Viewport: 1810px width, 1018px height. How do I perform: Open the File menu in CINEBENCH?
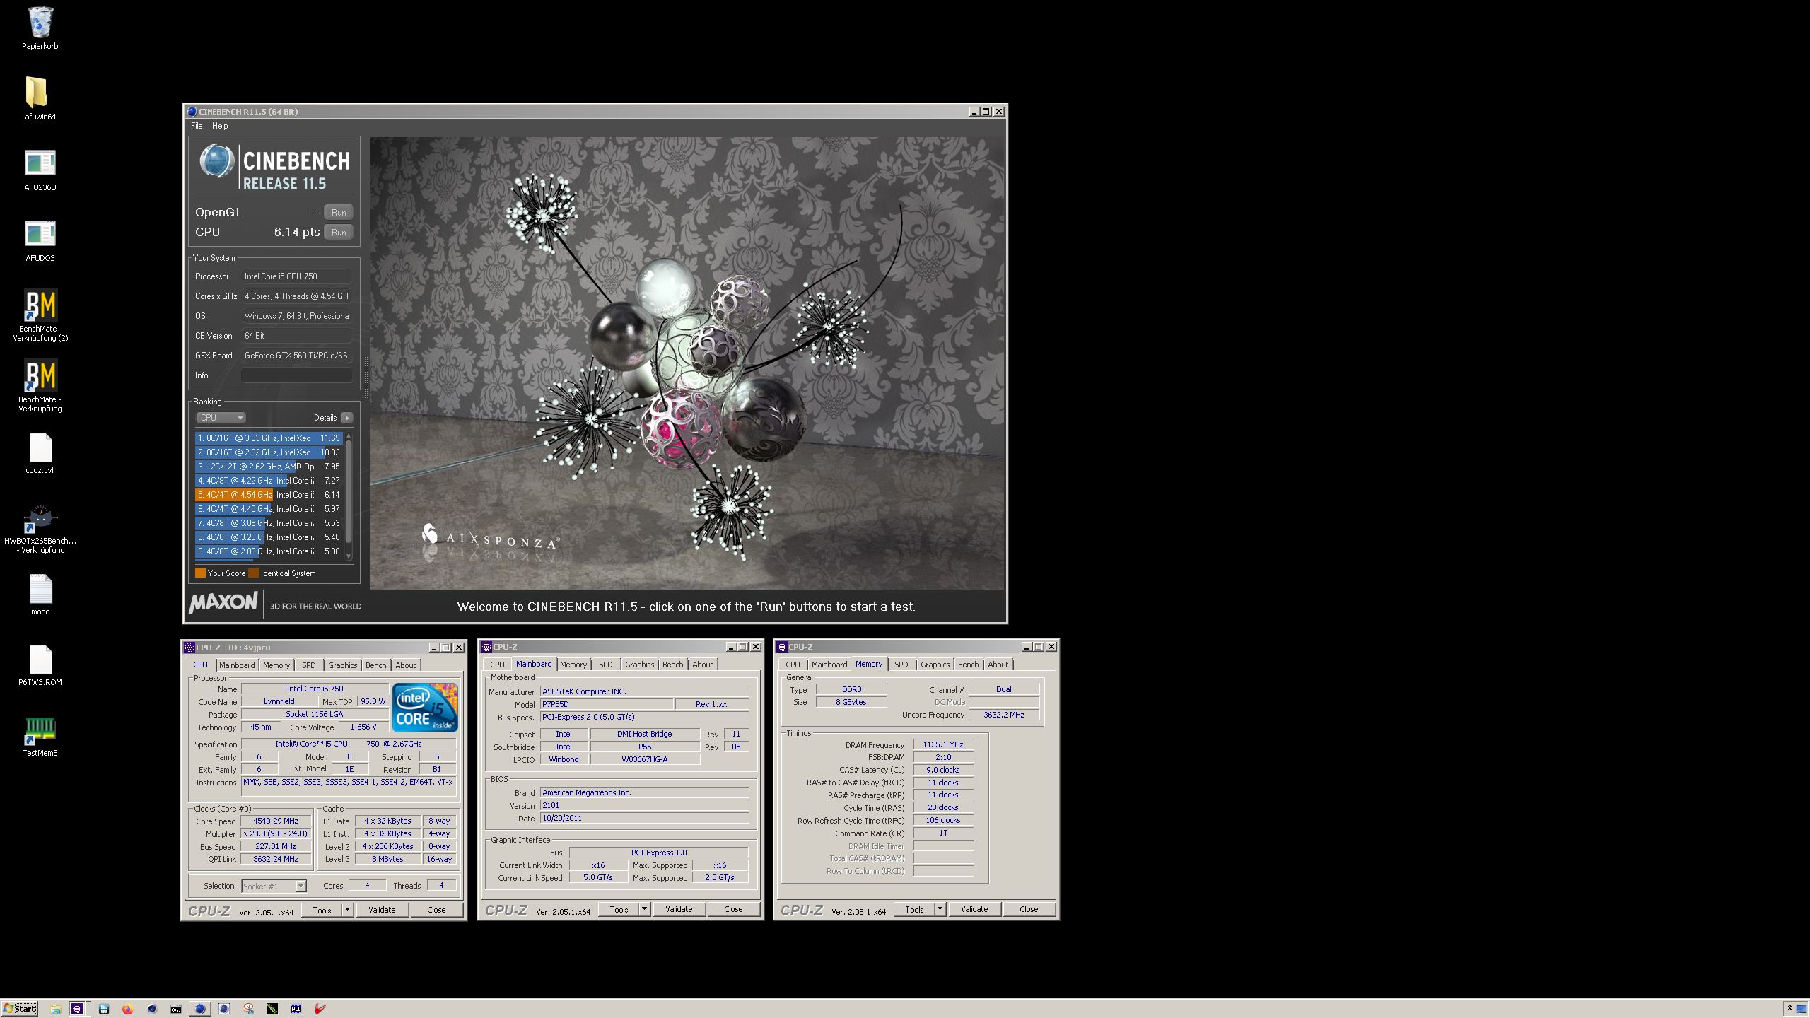[197, 126]
